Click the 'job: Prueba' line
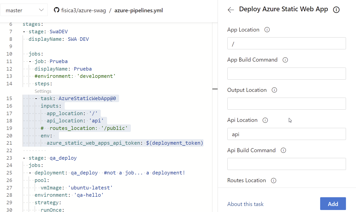 (x=51, y=61)
